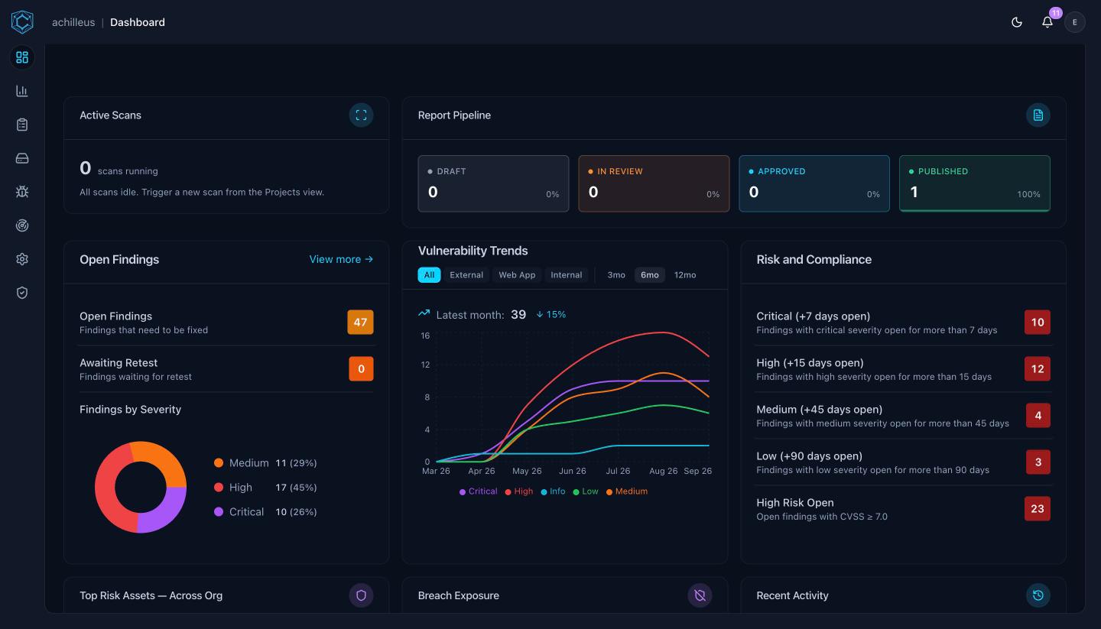Toggle Critical series in chart legend
This screenshot has height=629, width=1101.
(479, 491)
